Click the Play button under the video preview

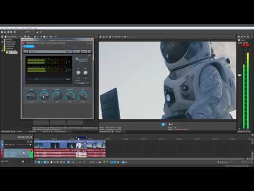[x=163, y=125]
